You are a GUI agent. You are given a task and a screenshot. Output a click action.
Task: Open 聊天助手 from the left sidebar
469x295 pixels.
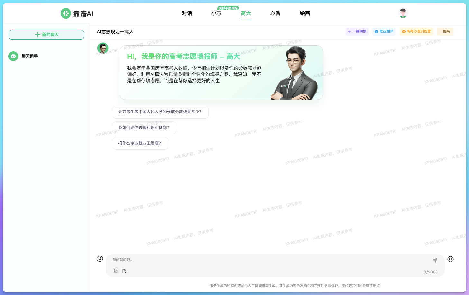29,56
